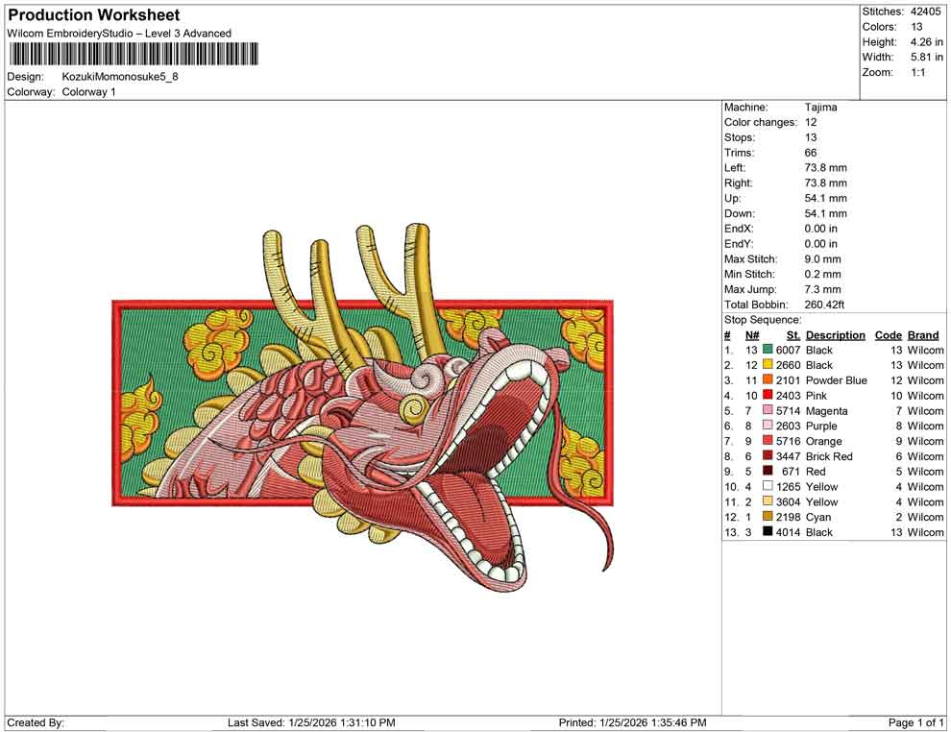Image resolution: width=951 pixels, height=732 pixels.
Task: Click the red 2403 Pink thread swatch
Action: click(x=768, y=396)
